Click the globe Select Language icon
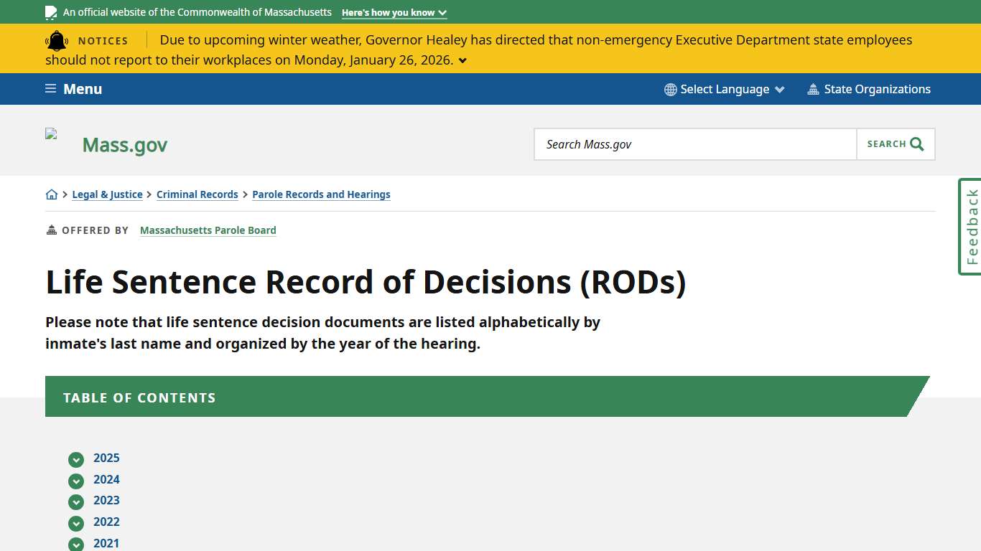The width and height of the screenshot is (981, 551). tap(670, 89)
